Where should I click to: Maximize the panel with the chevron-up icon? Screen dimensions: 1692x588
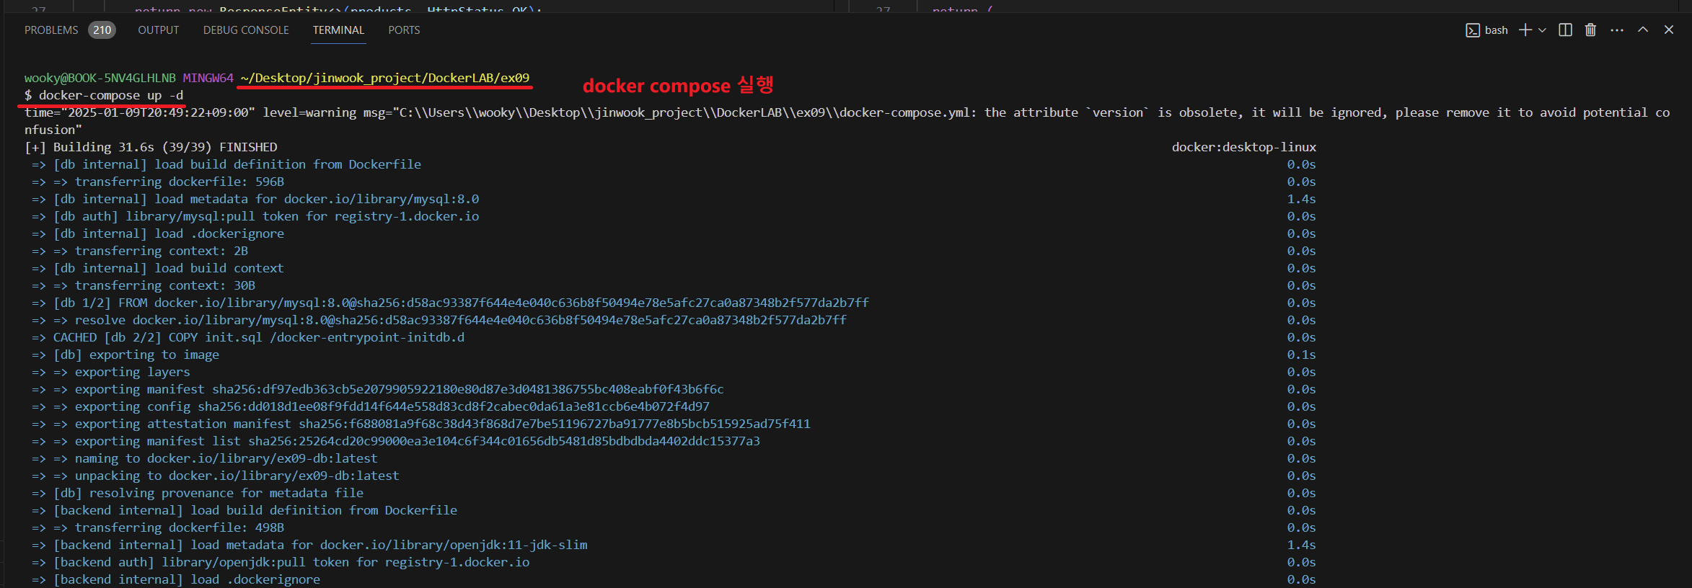[x=1643, y=30]
